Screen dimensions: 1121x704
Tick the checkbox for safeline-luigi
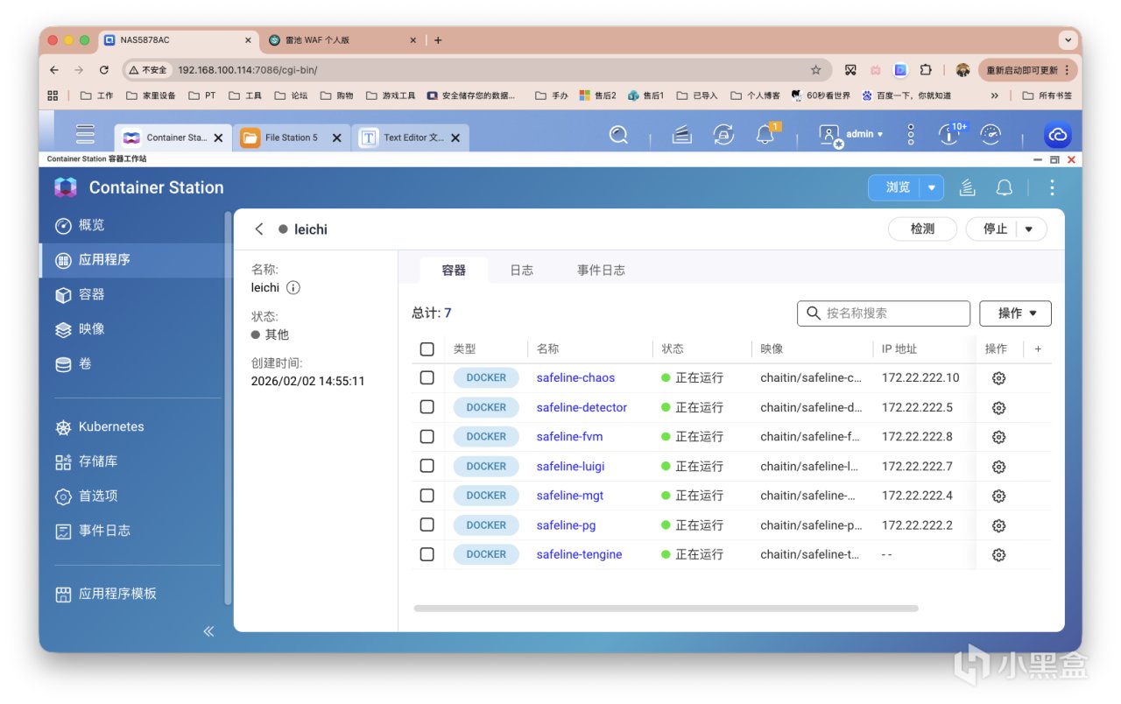click(x=427, y=466)
